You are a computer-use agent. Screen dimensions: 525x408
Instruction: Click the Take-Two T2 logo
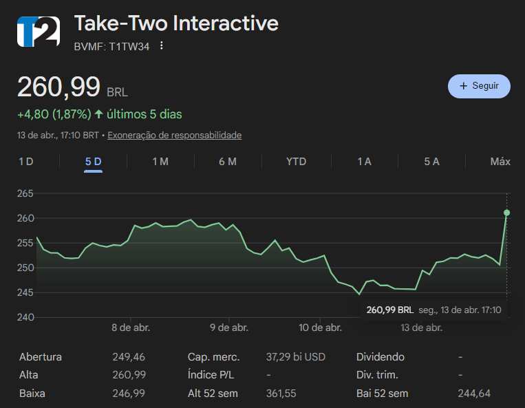click(34, 30)
